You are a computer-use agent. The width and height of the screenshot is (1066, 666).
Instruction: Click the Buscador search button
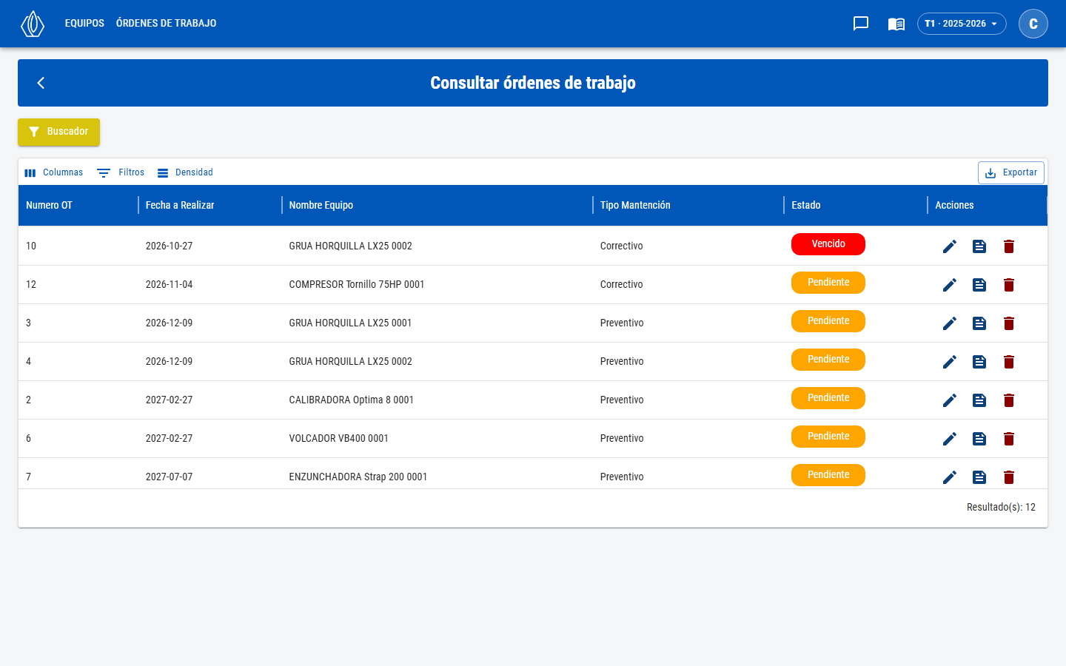(x=59, y=132)
